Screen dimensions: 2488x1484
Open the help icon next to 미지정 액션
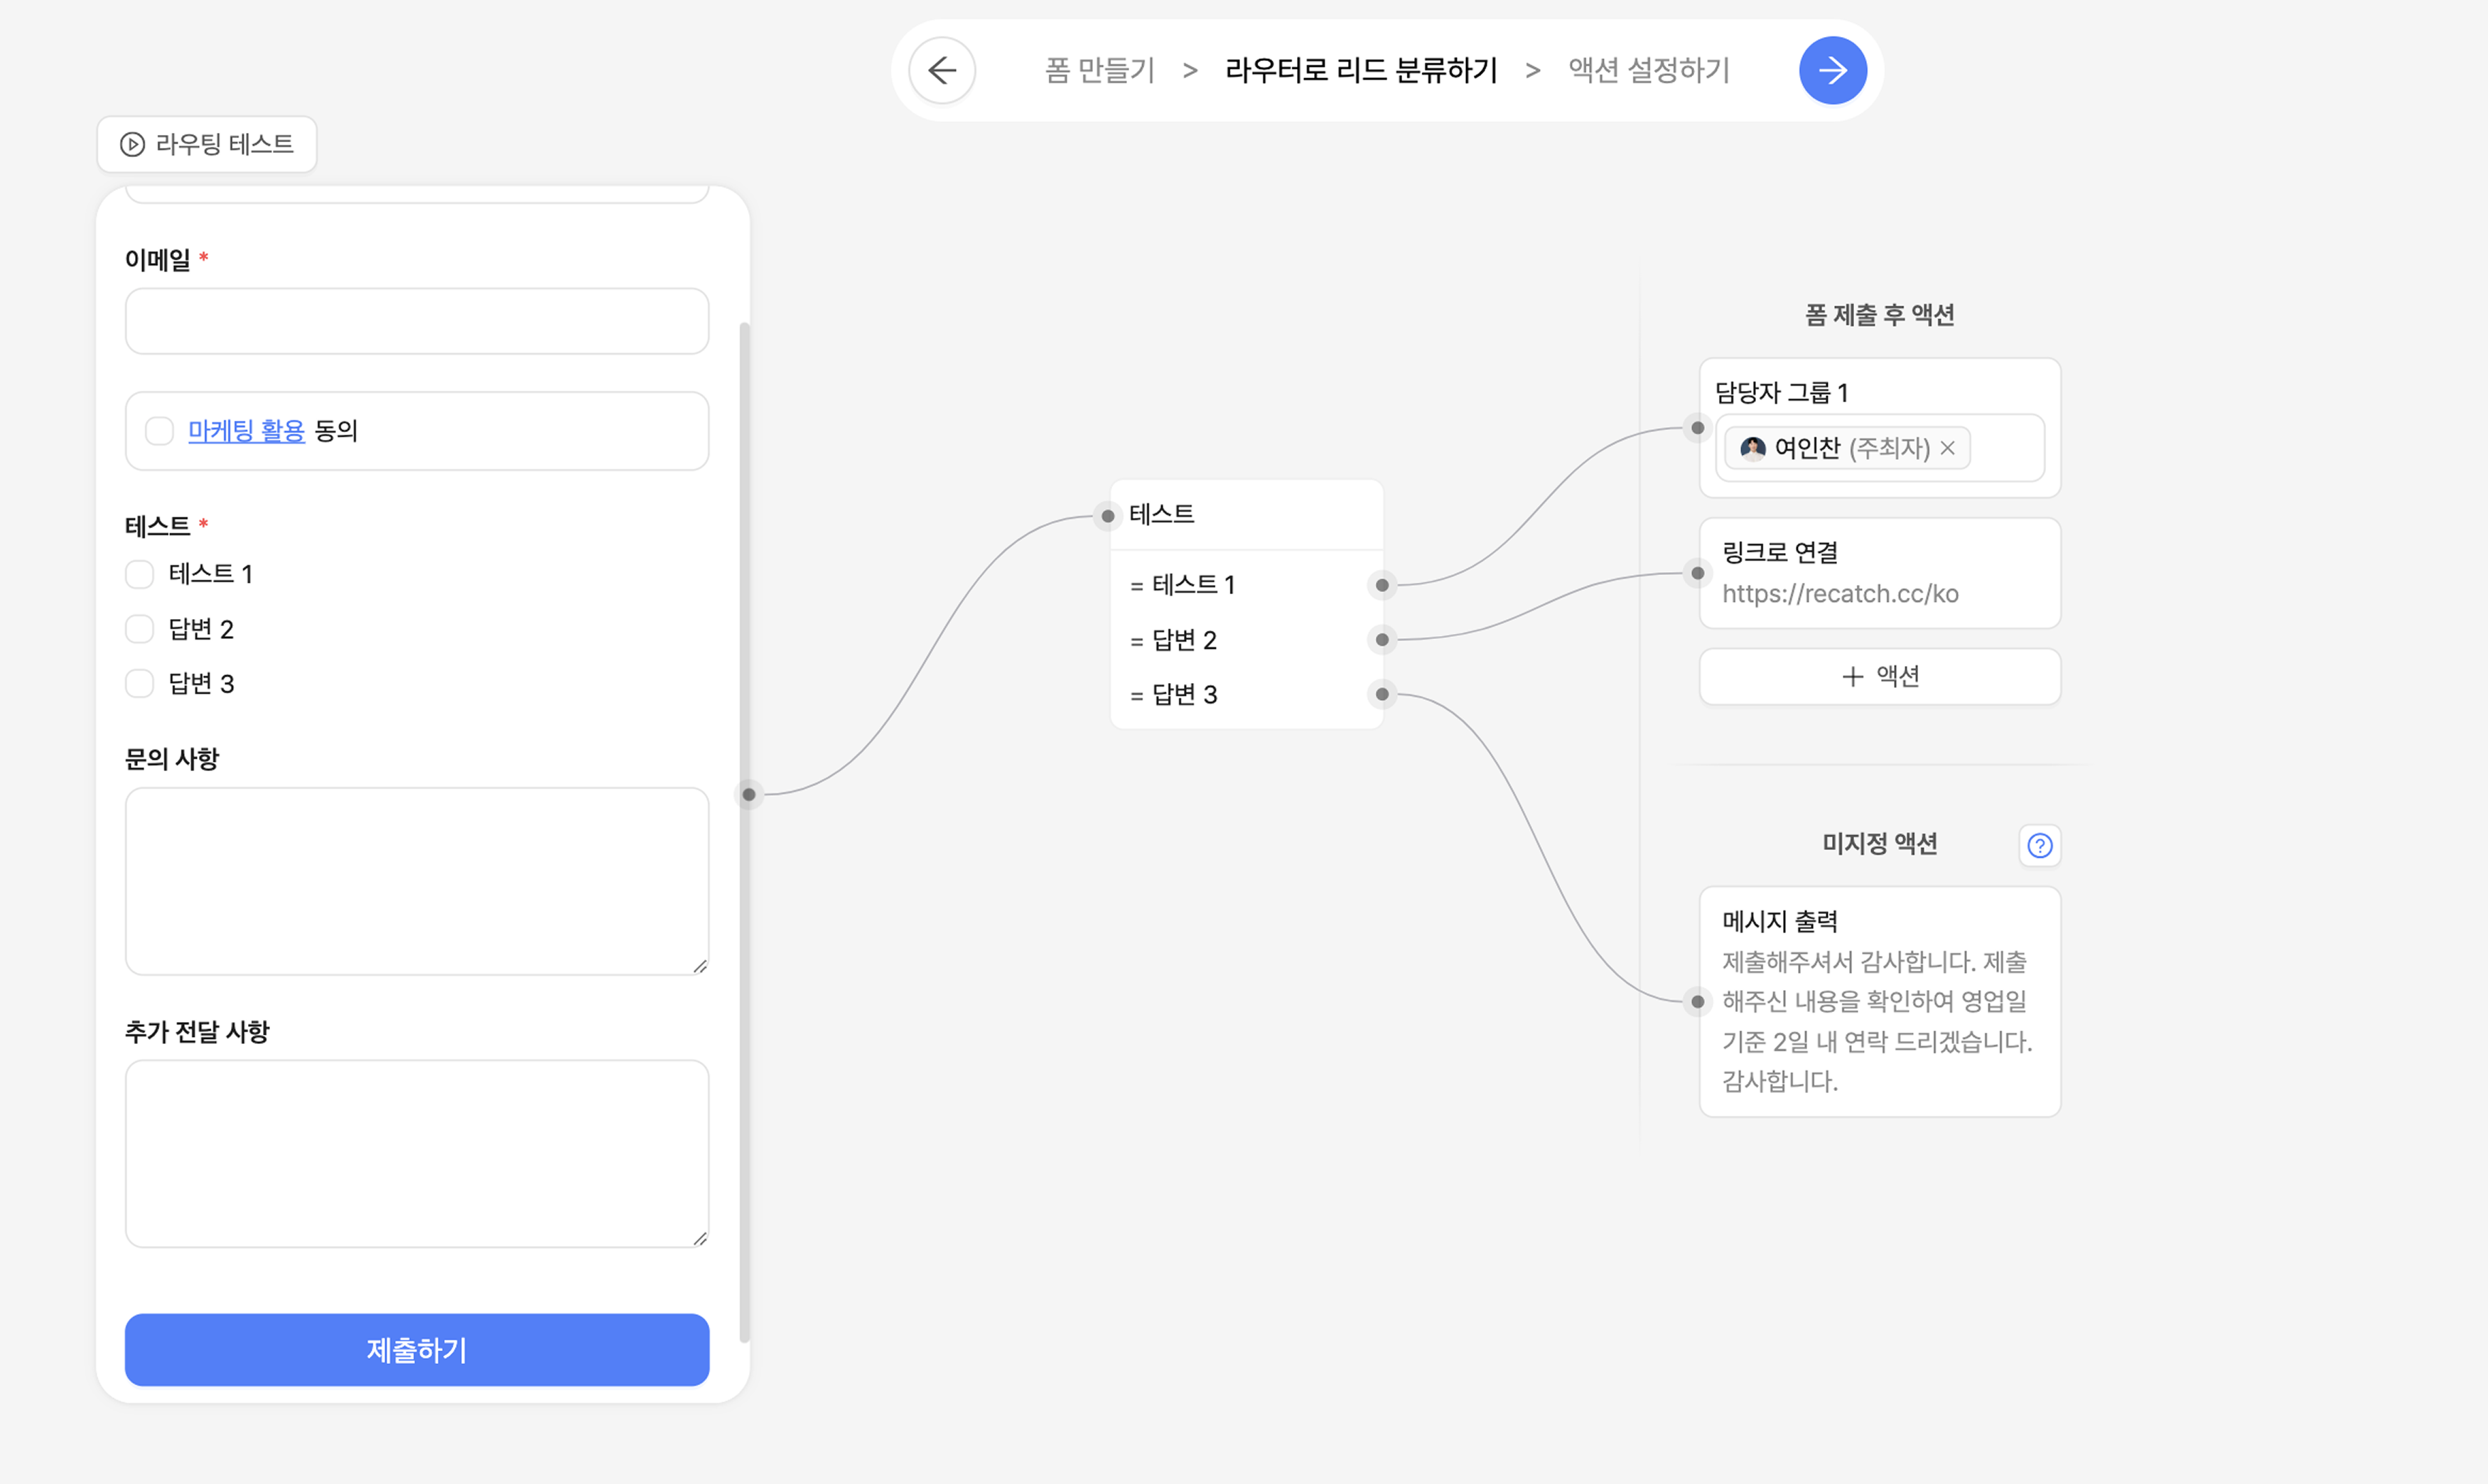click(2039, 845)
